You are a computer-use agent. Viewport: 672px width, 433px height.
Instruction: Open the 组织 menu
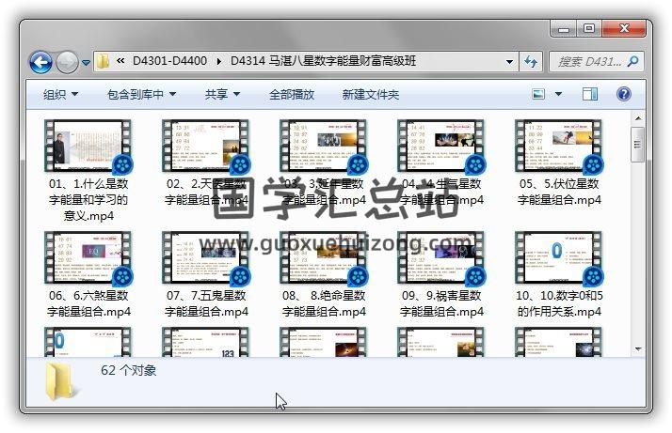point(60,94)
